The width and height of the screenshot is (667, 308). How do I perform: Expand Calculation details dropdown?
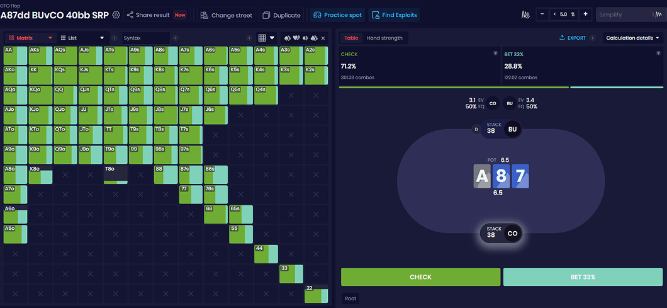pos(632,38)
